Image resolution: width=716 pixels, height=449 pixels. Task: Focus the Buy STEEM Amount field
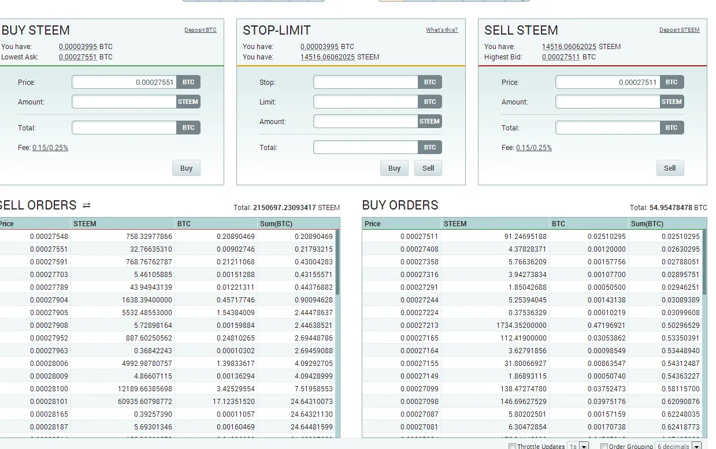coord(124,102)
